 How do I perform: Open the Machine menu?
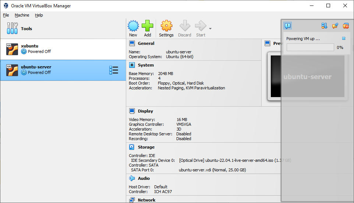pos(22,15)
